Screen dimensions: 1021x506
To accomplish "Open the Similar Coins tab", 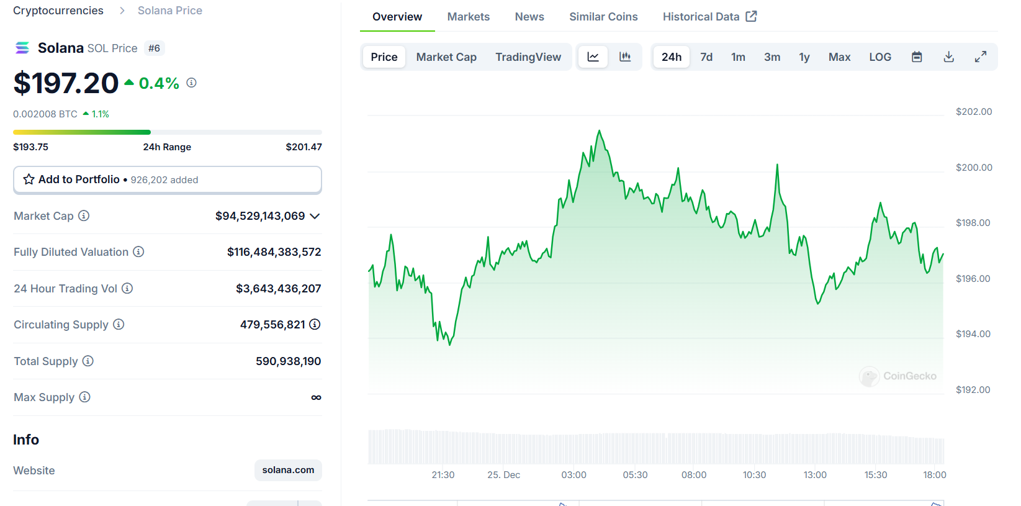I will click(x=603, y=17).
